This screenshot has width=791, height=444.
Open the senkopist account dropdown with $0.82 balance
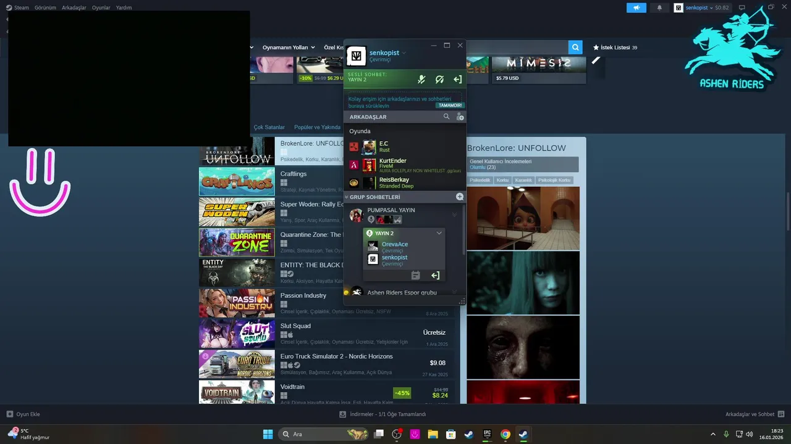click(x=701, y=7)
